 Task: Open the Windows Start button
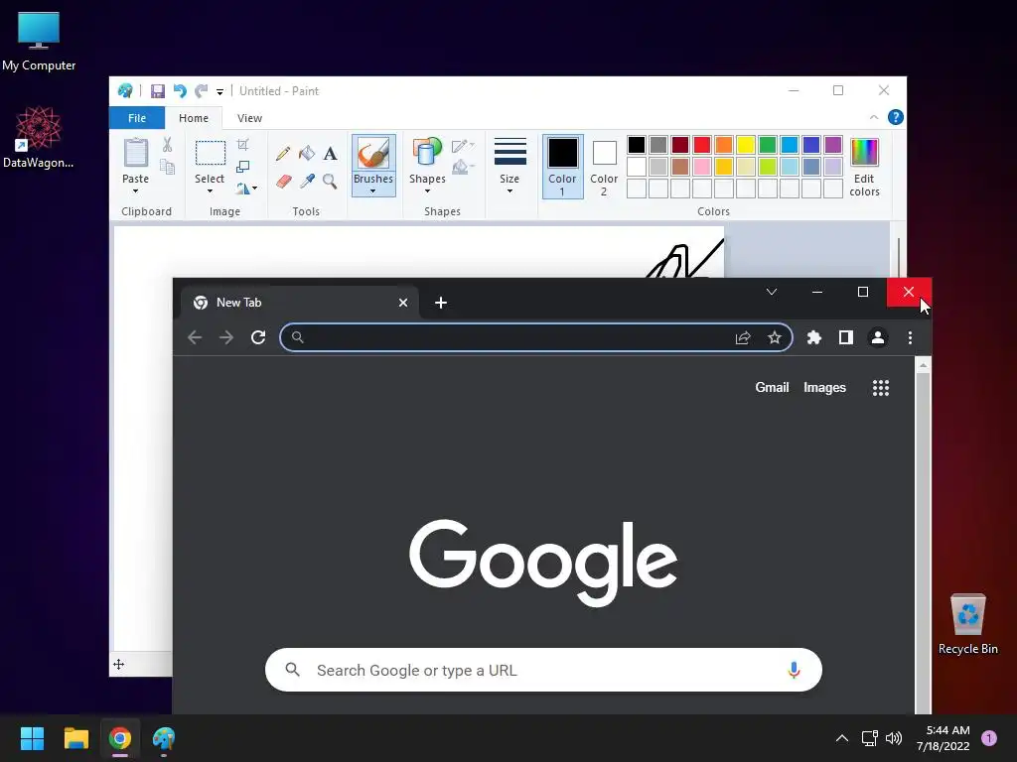(32, 738)
